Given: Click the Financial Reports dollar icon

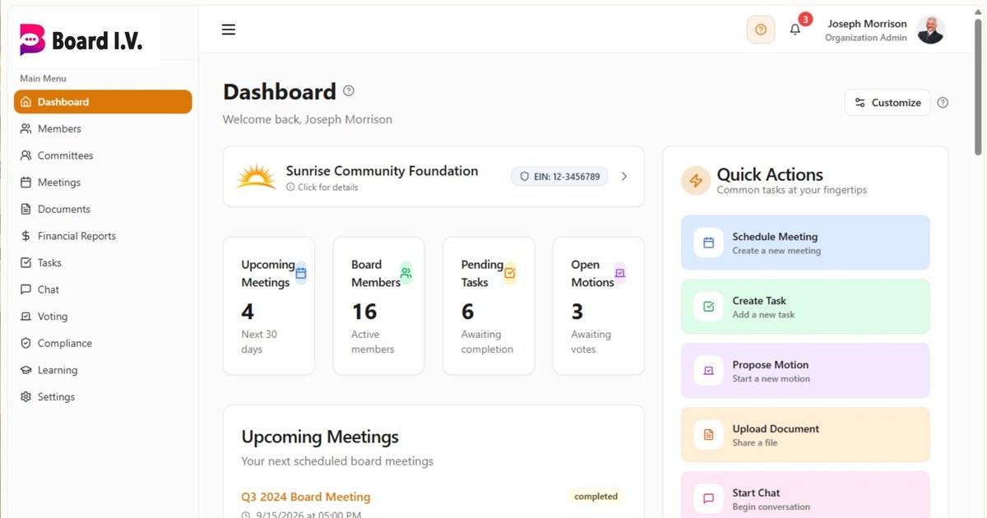Looking at the screenshot, I should click(x=25, y=236).
